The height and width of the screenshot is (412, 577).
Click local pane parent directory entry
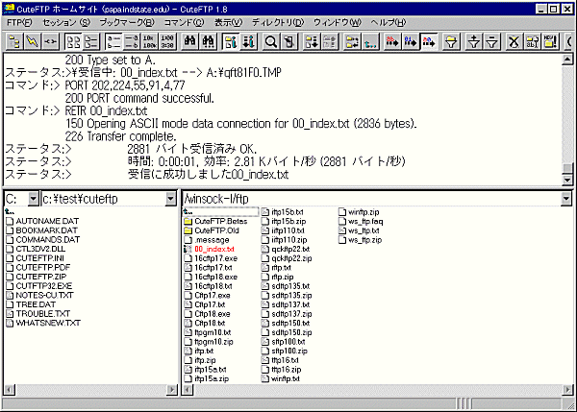pos(10,211)
